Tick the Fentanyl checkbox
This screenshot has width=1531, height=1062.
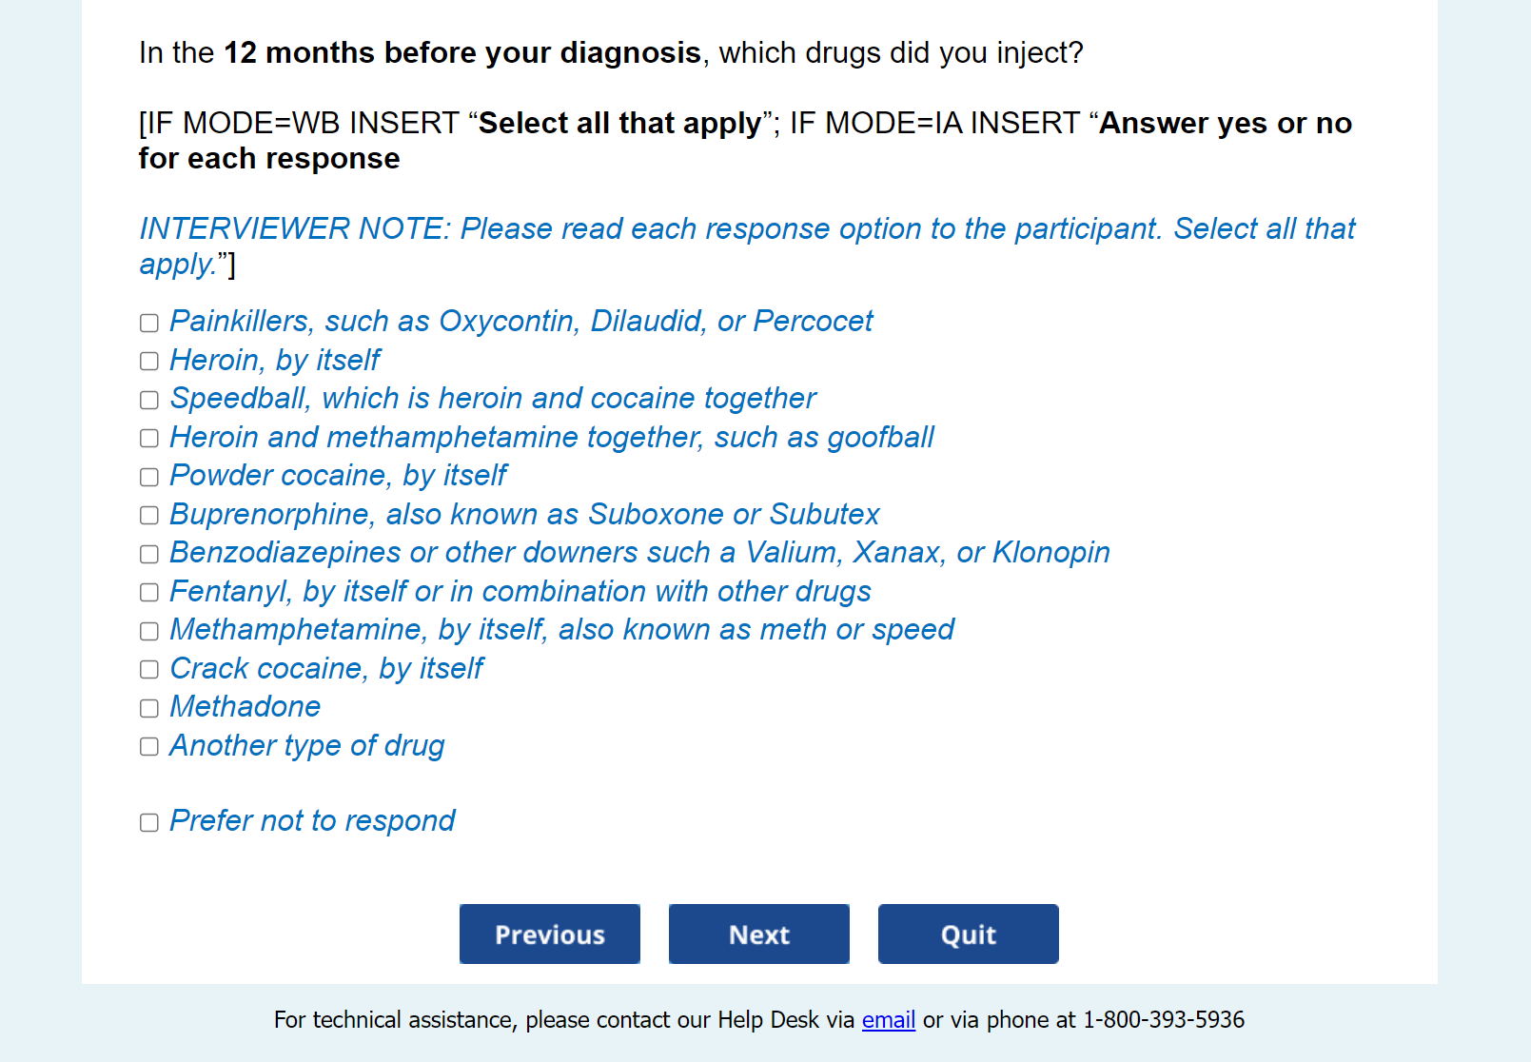click(x=149, y=593)
